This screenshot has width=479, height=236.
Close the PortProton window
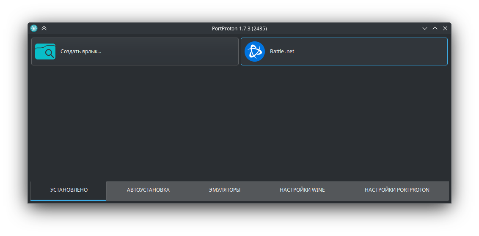(x=445, y=28)
